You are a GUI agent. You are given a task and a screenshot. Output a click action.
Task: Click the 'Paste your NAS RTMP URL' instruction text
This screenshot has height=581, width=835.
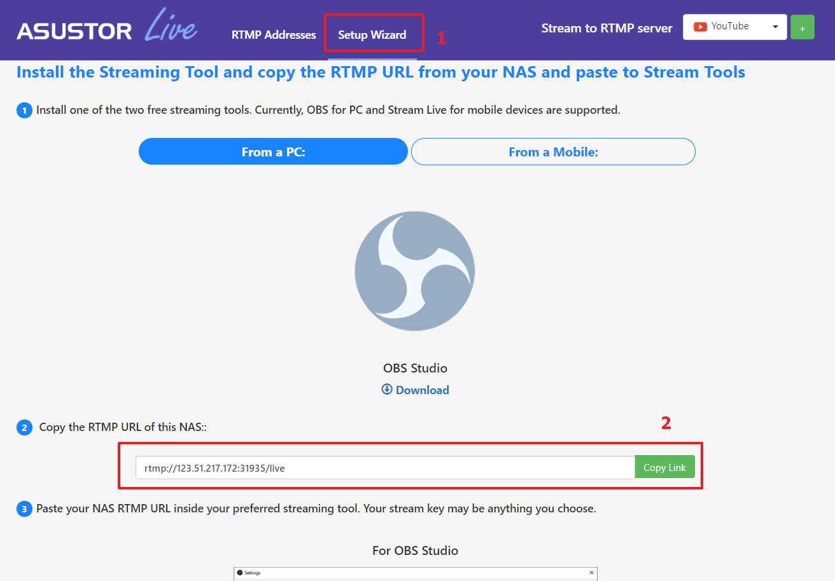click(316, 509)
